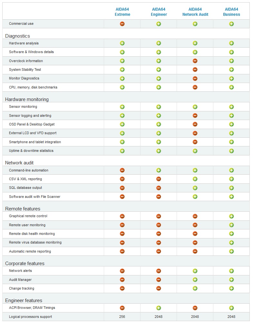Click the green plus for Network alerts under Network Audit

[x=195, y=271]
